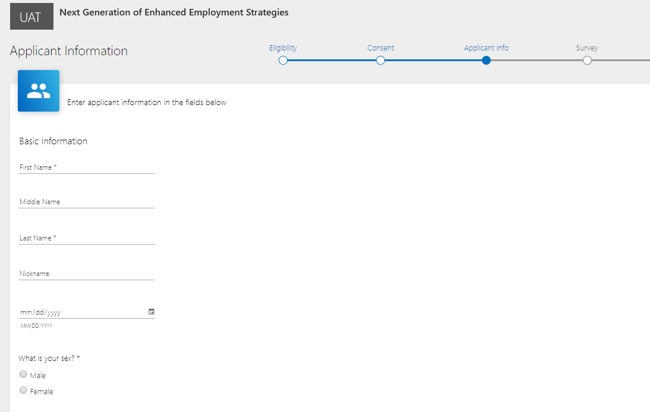Image resolution: width=650 pixels, height=412 pixels.
Task: Select the Applicant Info step
Action: pos(486,48)
